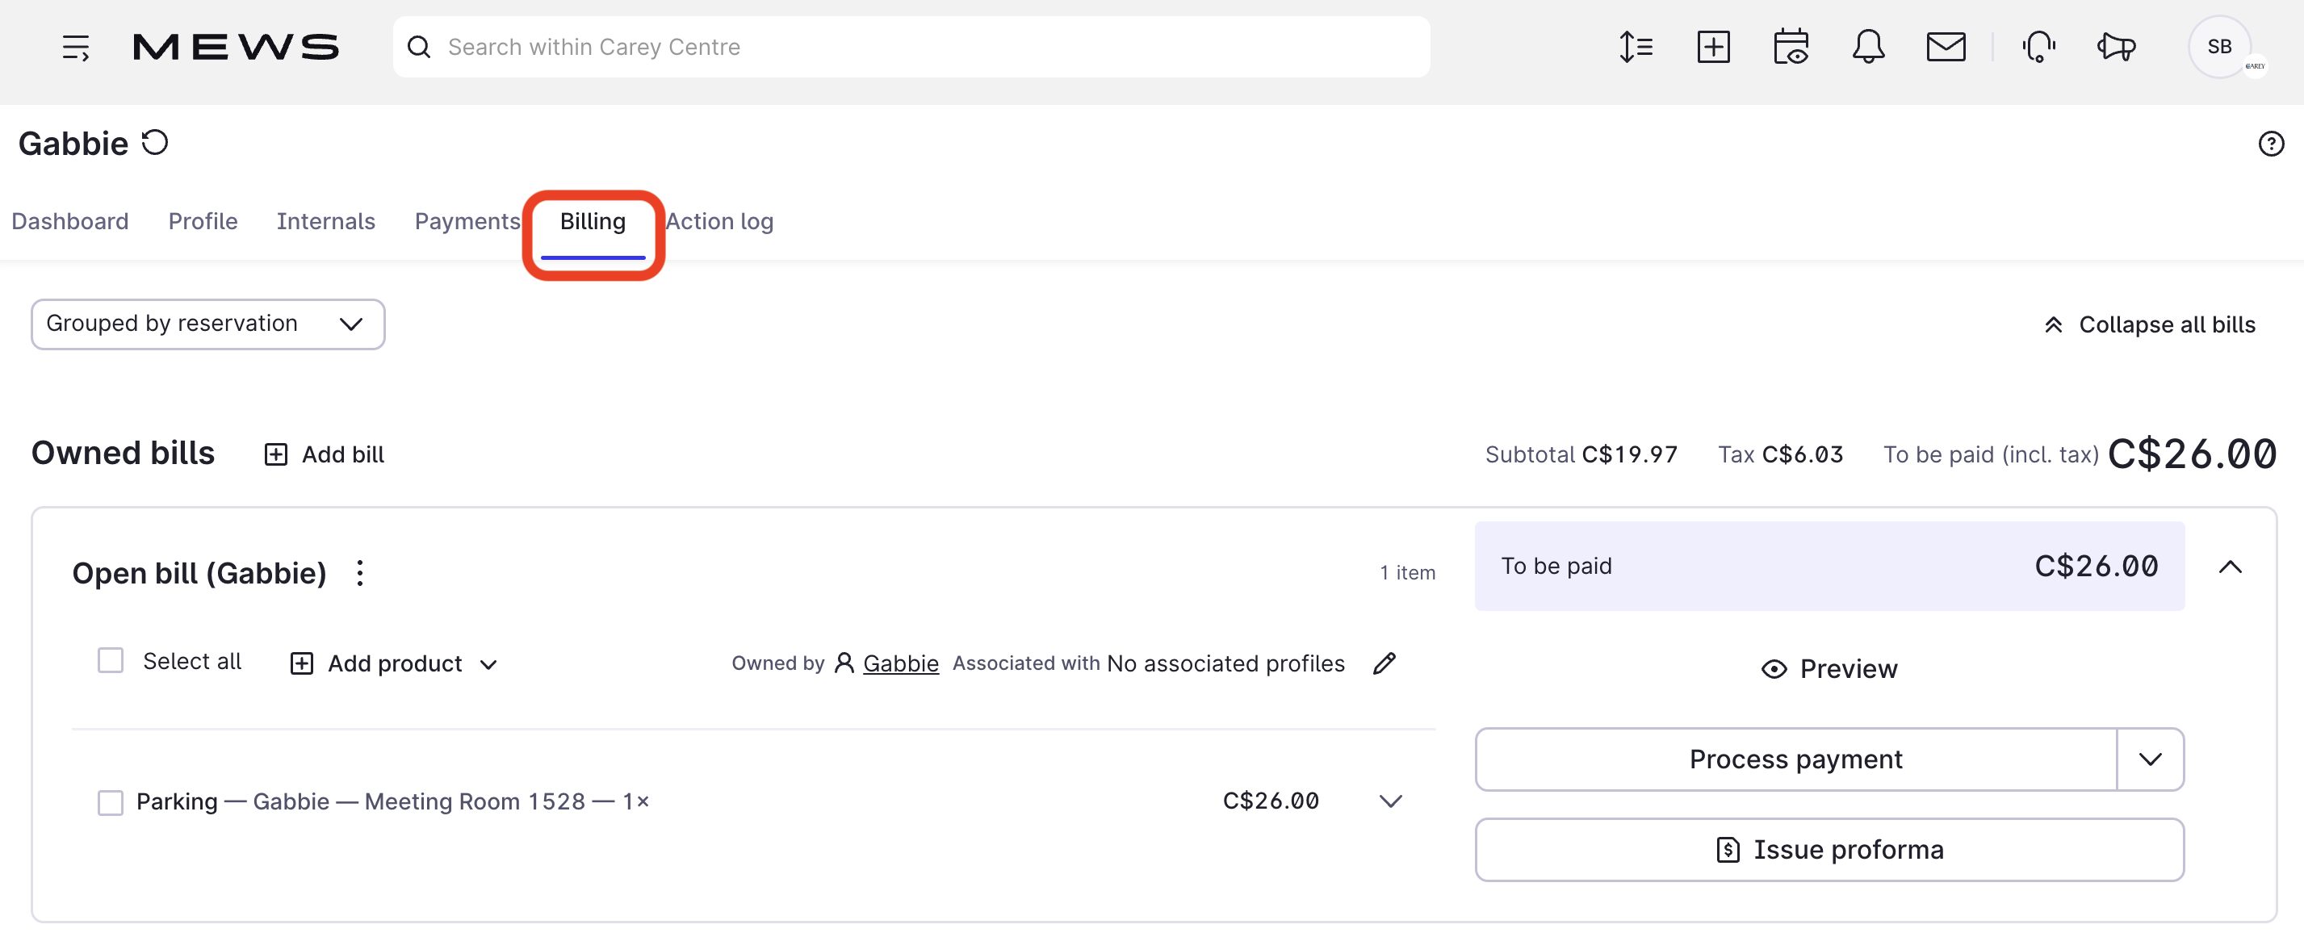Expand the Parking item details chevron

point(1389,801)
